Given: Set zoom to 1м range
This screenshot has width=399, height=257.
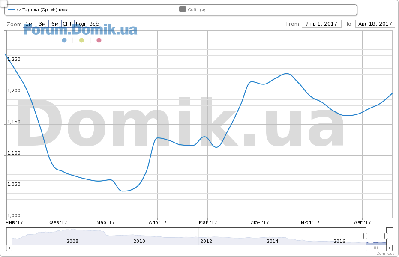Looking at the screenshot, I should coord(29,24).
